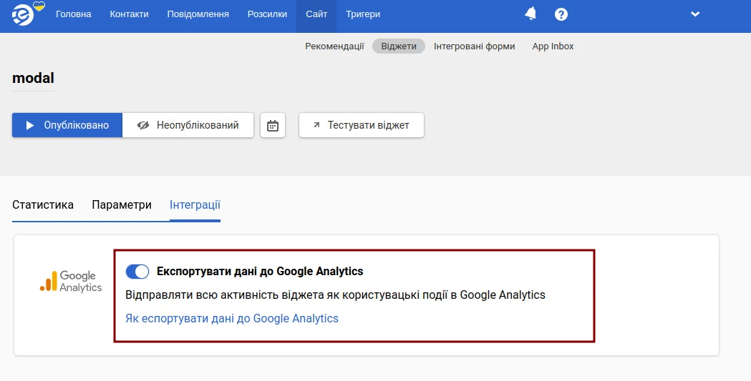
Task: Open the notifications bell icon
Action: [x=530, y=14]
